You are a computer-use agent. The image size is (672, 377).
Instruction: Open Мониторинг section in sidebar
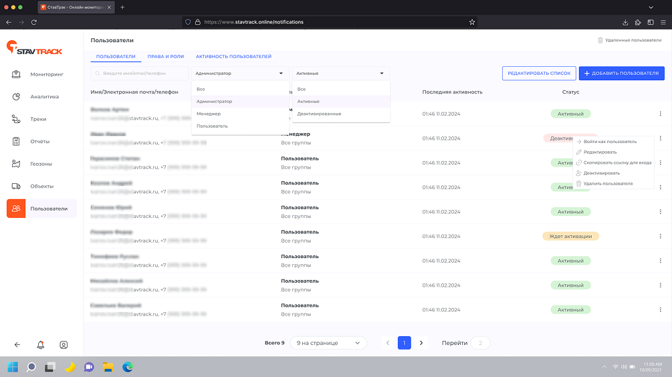click(x=41, y=74)
